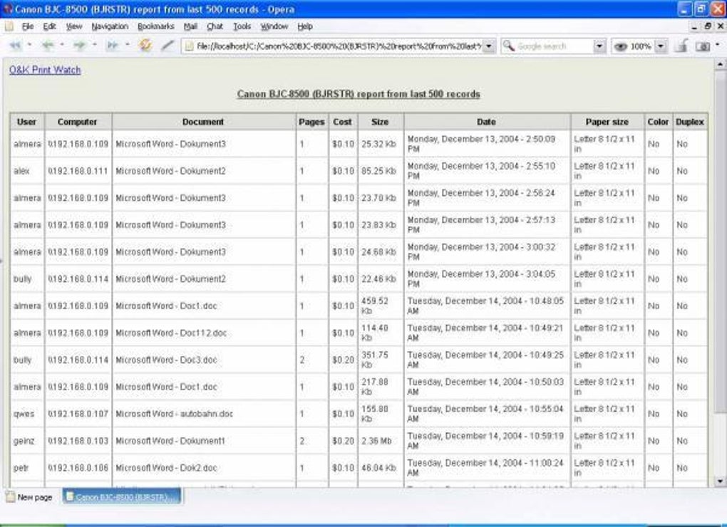This screenshot has width=727, height=527.
Task: Follow the O&K Print Watch link
Action: [45, 70]
